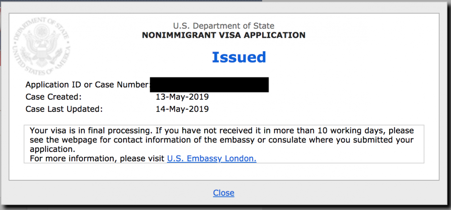Viewport: 451px width, 210px height.
Task: Click the Department of State seal emblem
Action: pyautogui.click(x=41, y=46)
